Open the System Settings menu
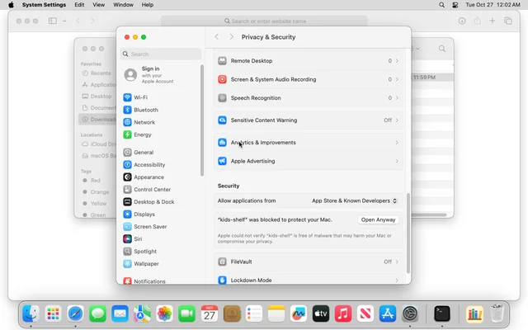This screenshot has width=528, height=330. (44, 5)
